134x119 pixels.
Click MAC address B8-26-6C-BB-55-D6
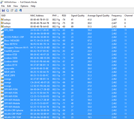coord(40,58)
